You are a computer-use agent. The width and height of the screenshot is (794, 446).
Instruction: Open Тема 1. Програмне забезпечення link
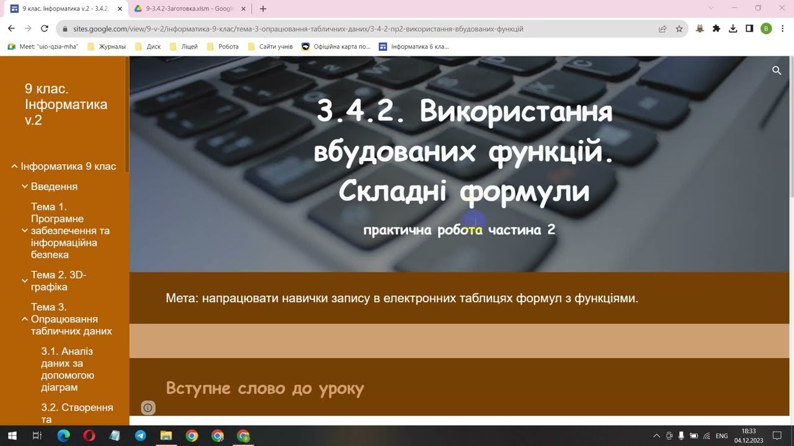70,230
